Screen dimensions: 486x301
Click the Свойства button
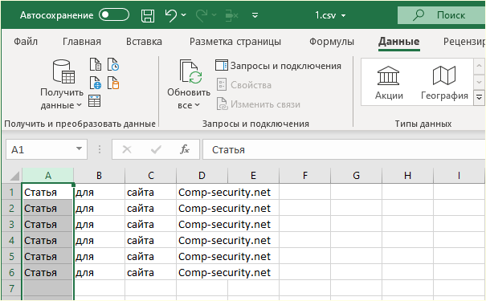pyautogui.click(x=244, y=85)
